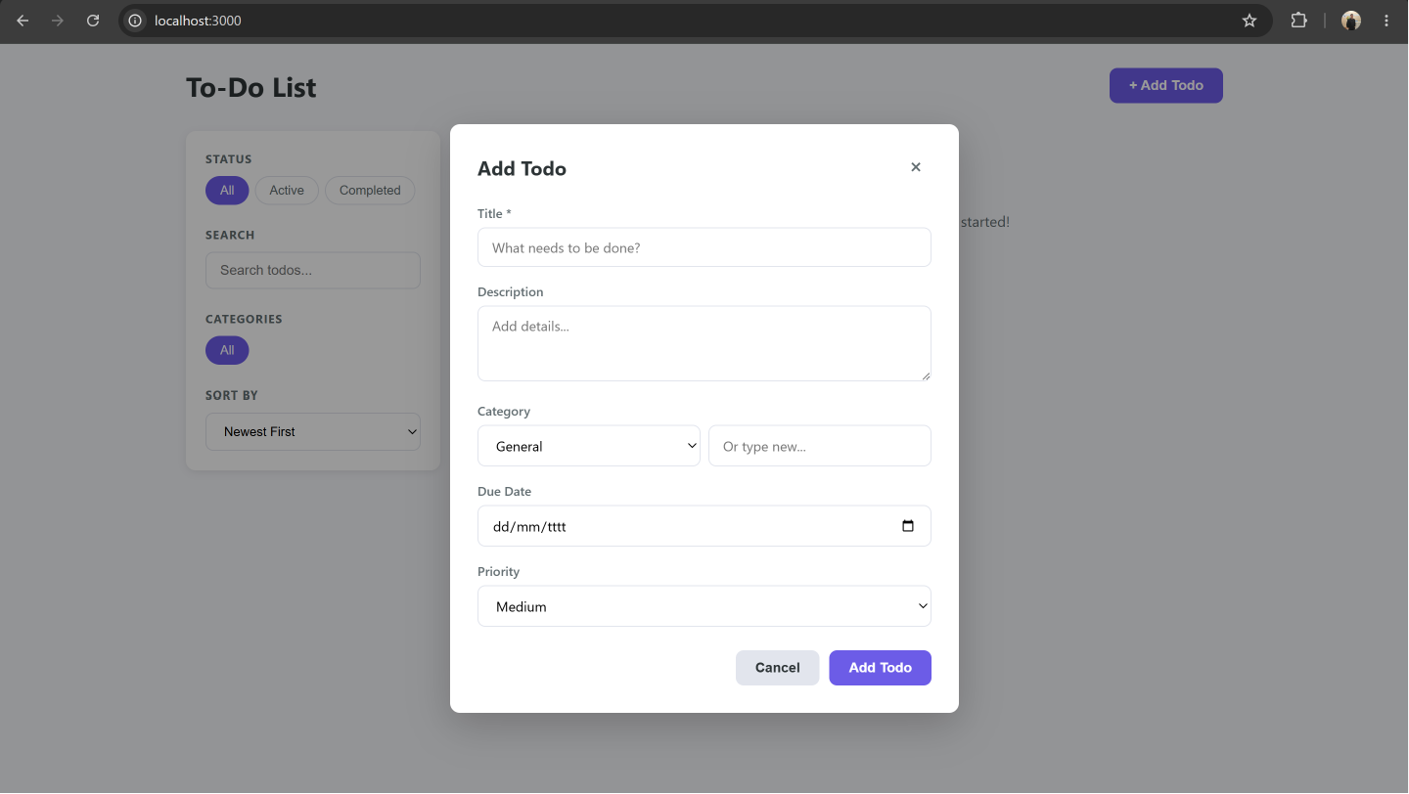Click the Cancel button in dialog
This screenshot has width=1409, height=794.
coord(778,668)
